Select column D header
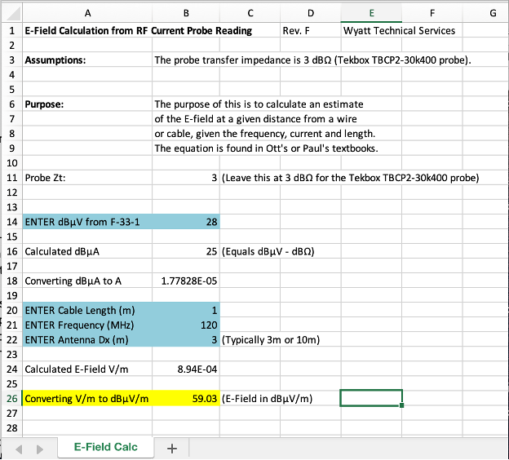This screenshot has width=509, height=460. (311, 13)
